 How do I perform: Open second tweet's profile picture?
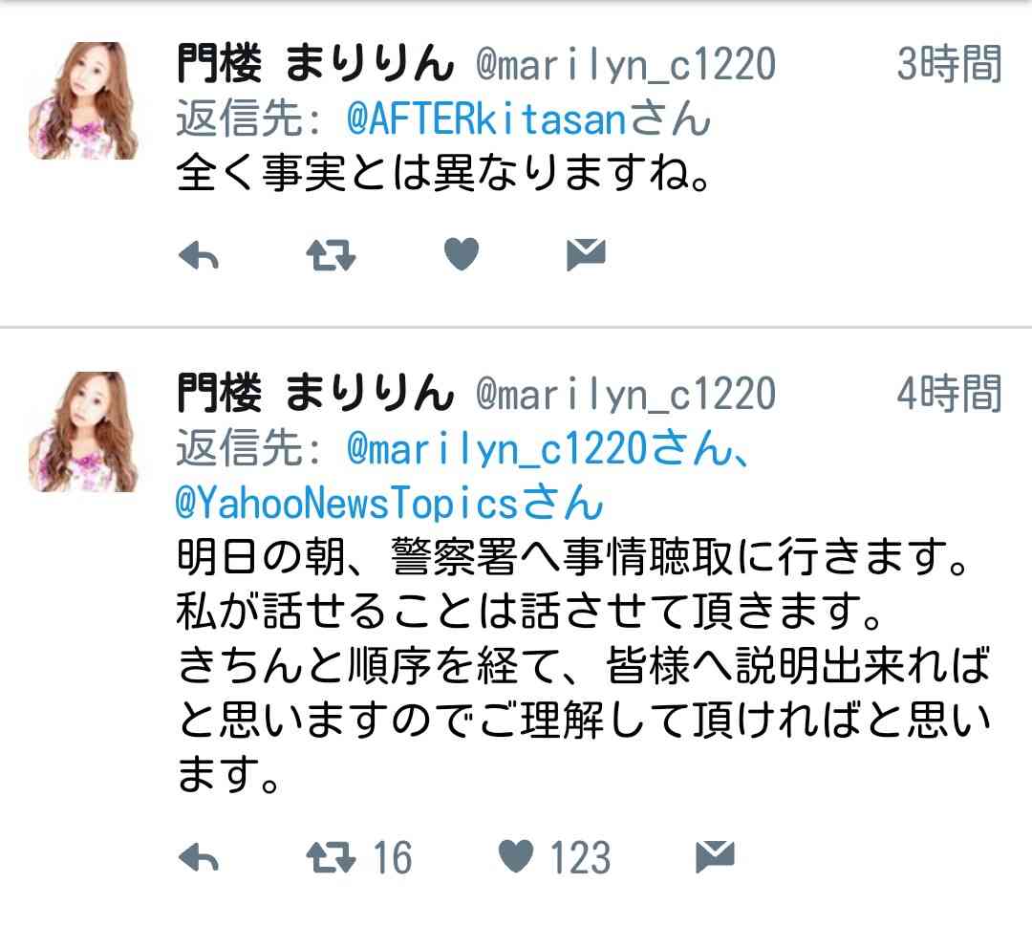coord(83,432)
